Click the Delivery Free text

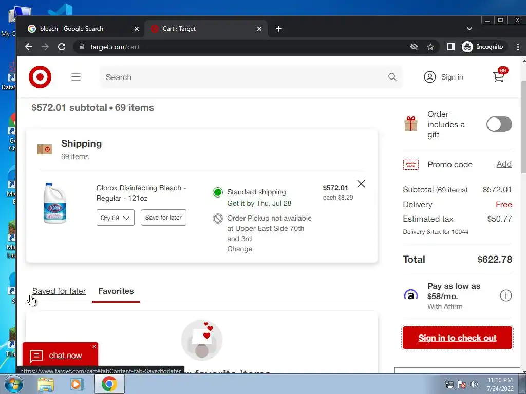point(503,204)
